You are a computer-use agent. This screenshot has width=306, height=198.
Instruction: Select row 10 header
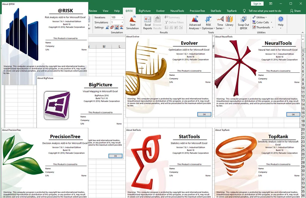[303, 88]
